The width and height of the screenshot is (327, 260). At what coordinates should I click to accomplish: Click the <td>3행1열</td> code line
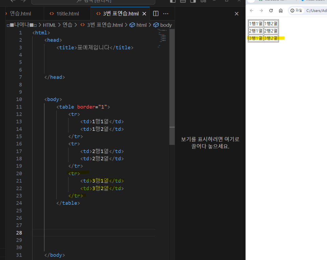click(102, 181)
